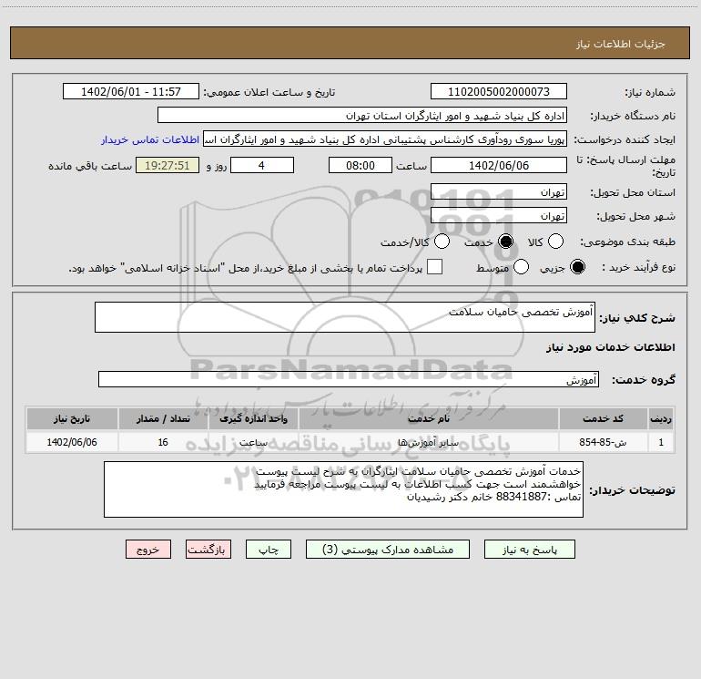This screenshot has width=701, height=679.
Task: Click the واحد اندازه گیری column header
Action: pyautogui.click(x=253, y=418)
